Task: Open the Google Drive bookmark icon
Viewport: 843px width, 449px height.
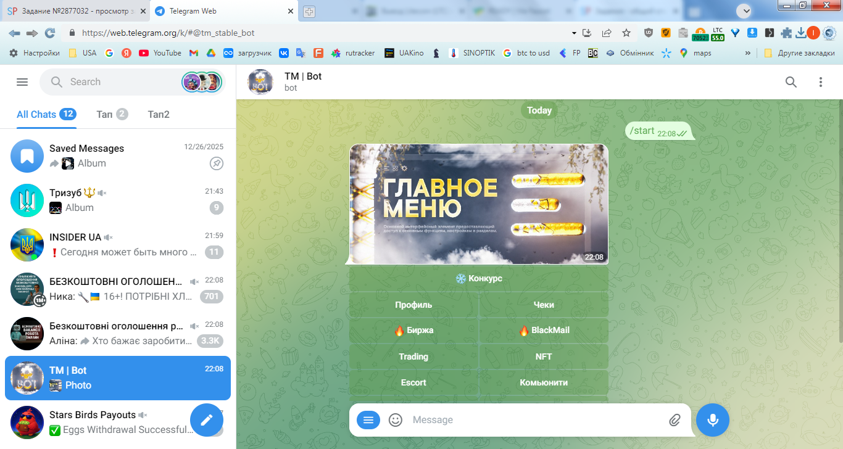Action: coord(210,53)
